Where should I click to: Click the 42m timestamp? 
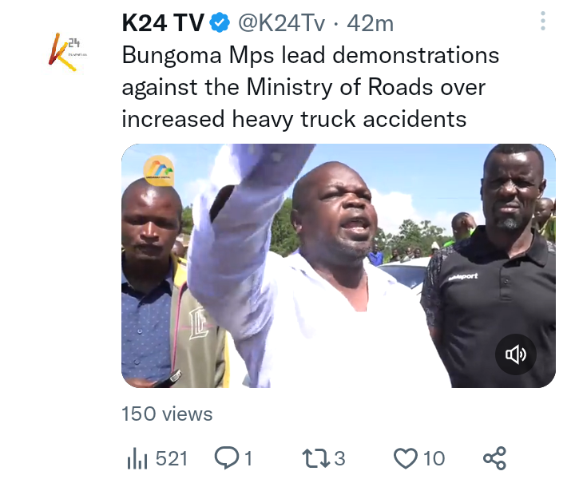(370, 23)
